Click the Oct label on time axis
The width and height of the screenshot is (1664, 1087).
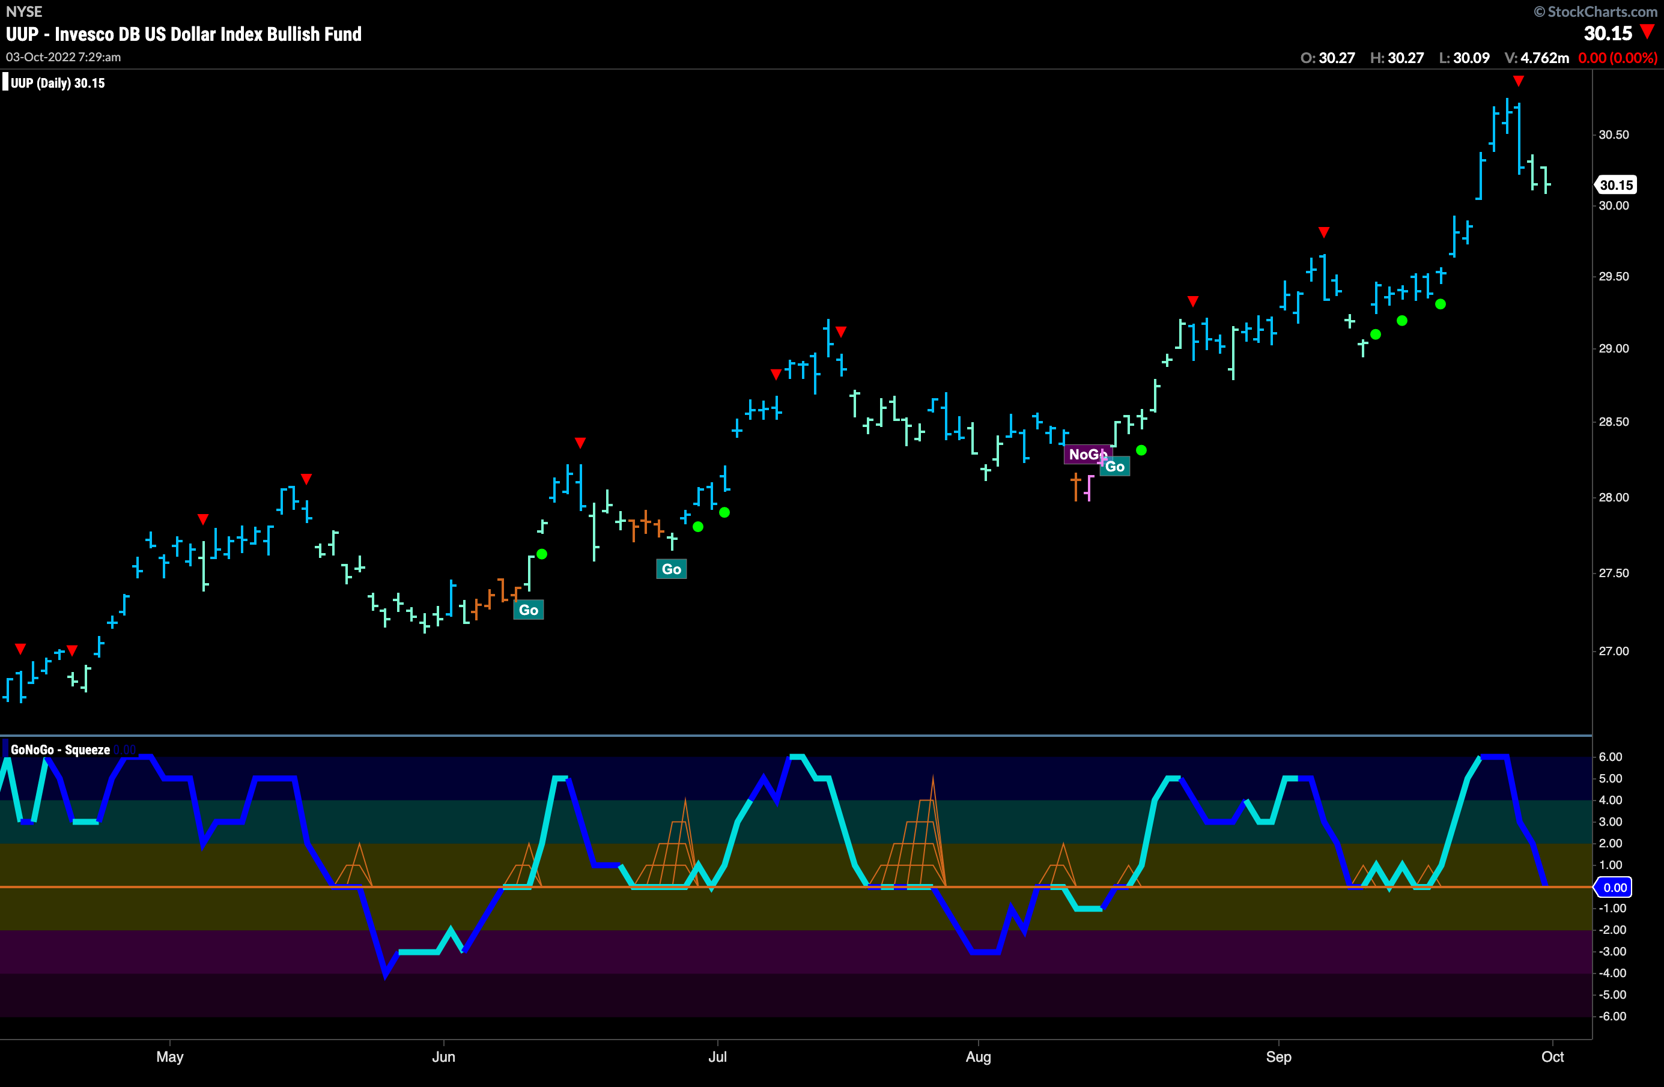[x=1552, y=1056]
